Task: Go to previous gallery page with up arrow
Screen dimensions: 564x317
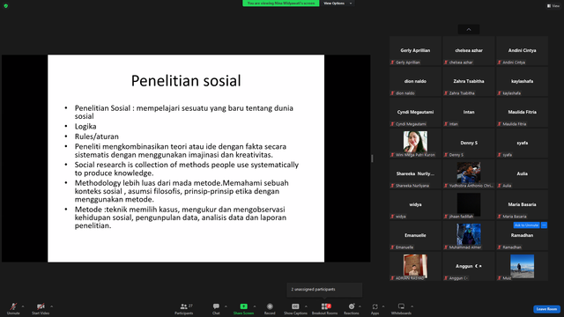Action: [x=469, y=29]
